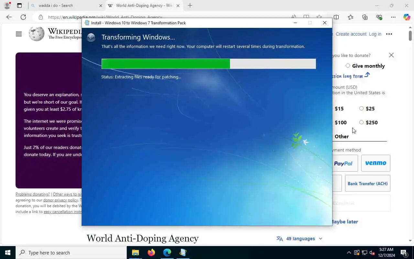Click Log in on Wikipedia

point(375,34)
